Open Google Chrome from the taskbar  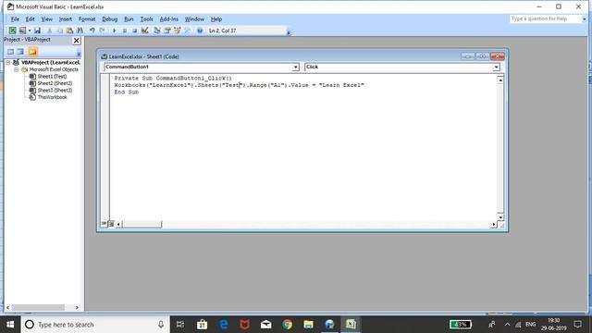coord(288,325)
